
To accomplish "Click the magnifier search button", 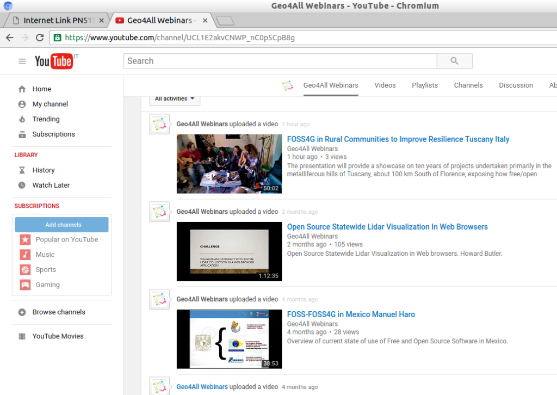I will click(454, 61).
